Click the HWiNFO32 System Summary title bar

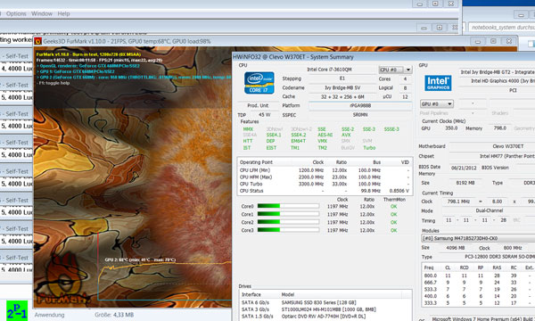click(x=383, y=57)
